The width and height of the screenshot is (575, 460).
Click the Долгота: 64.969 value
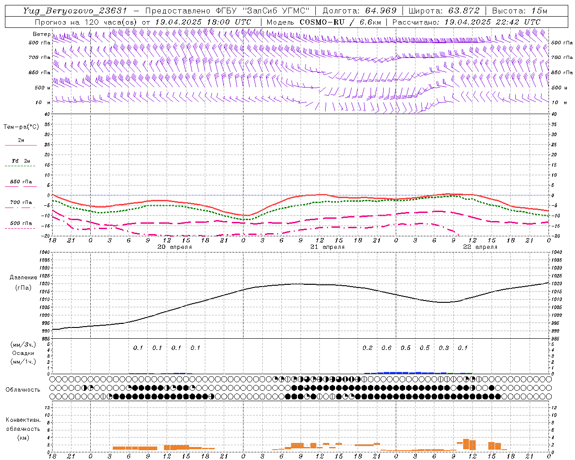click(359, 11)
